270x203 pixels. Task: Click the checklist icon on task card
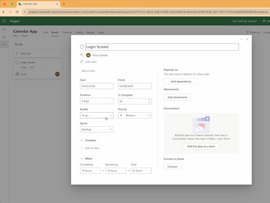(17, 74)
